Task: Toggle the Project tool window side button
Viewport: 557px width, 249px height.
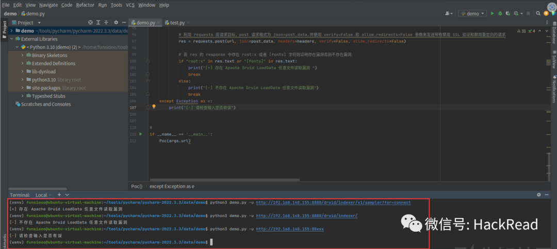Action: [4, 30]
